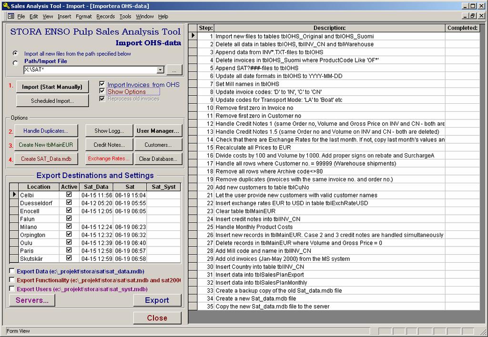This screenshot has width=488, height=337.
Task: Toggle the Active checkbox for Skutskär
Action: point(69,258)
